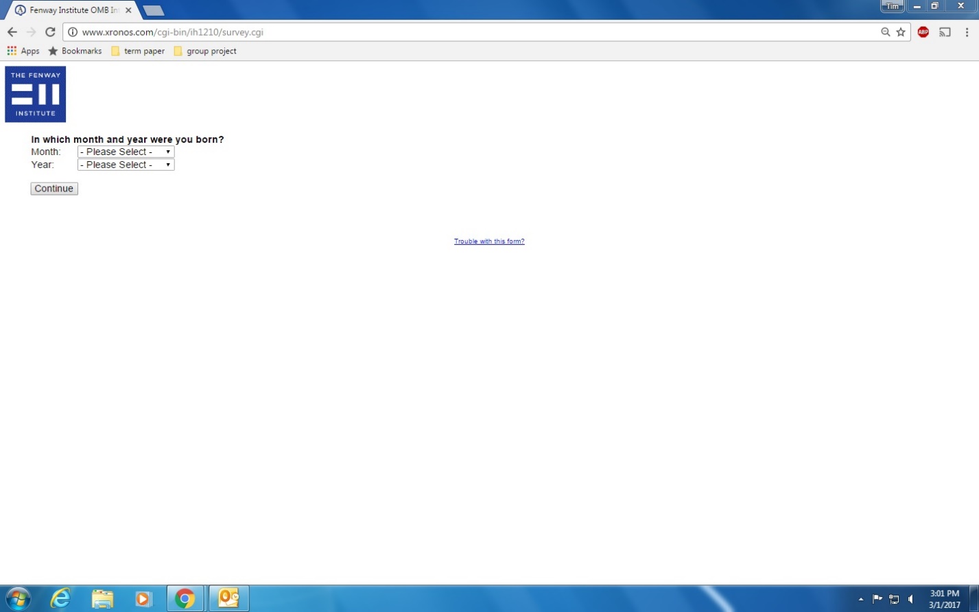Click the Show desktop strip
979x612 pixels.
[974, 598]
